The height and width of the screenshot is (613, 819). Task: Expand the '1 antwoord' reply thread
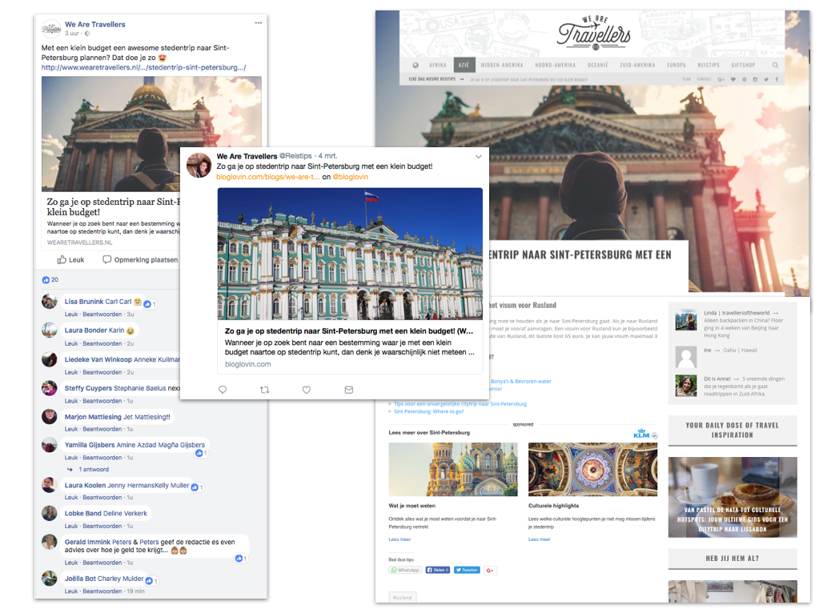(94, 470)
